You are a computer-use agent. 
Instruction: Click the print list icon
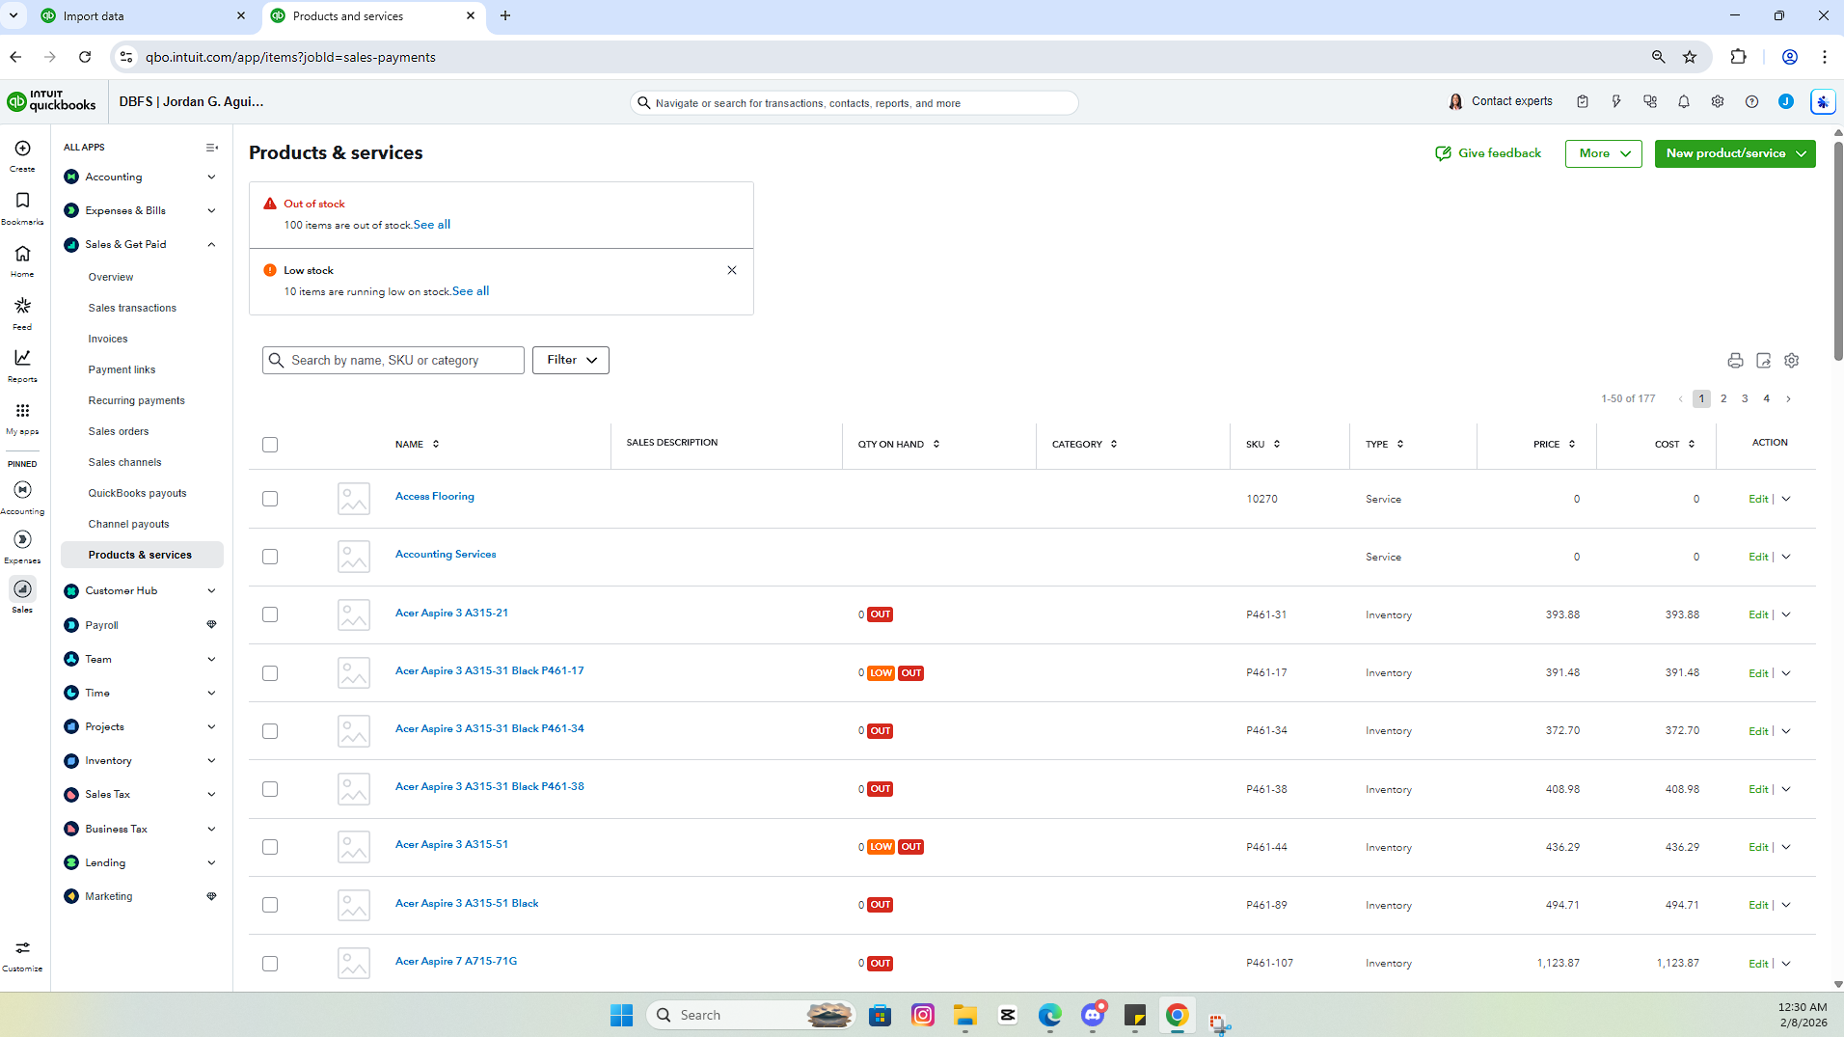(x=1735, y=361)
